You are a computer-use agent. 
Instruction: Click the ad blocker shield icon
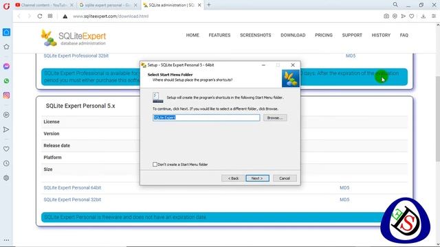pos(395,16)
